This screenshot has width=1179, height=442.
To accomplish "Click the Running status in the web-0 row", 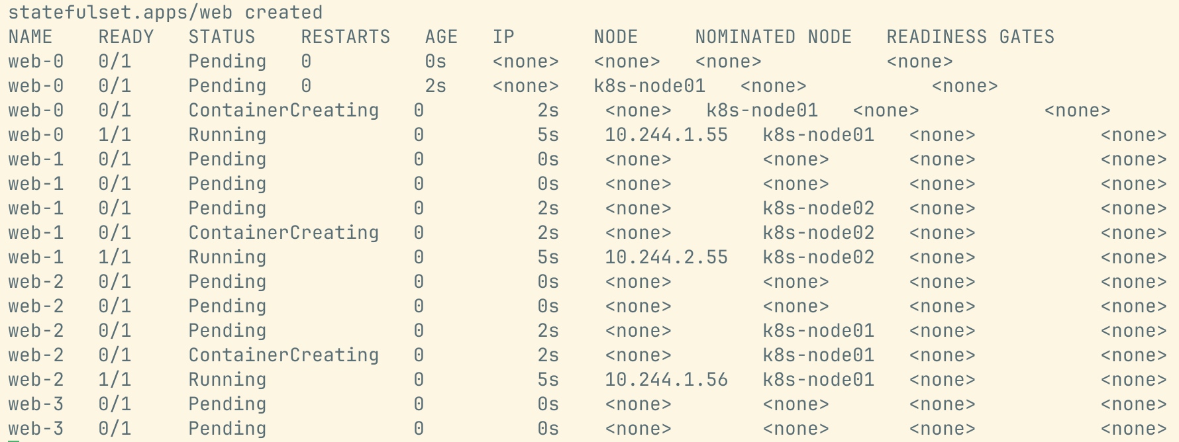I will (x=227, y=135).
